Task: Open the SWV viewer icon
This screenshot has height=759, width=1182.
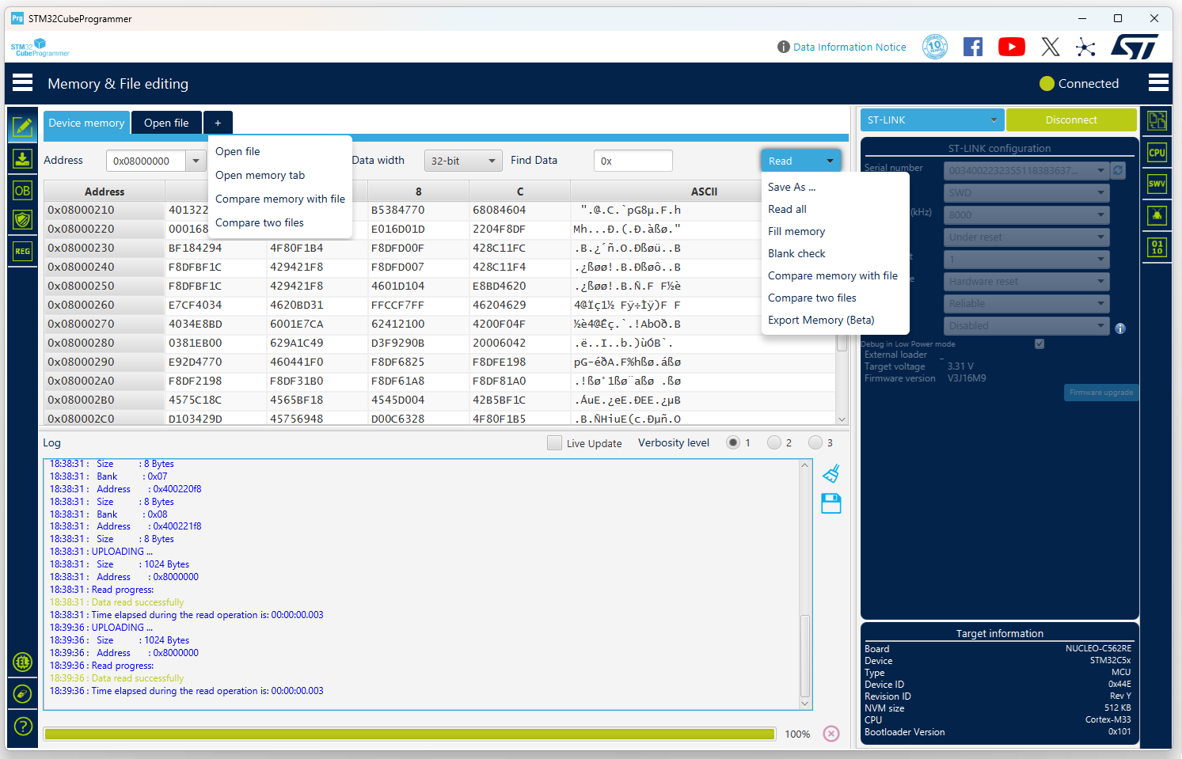Action: 1157,184
